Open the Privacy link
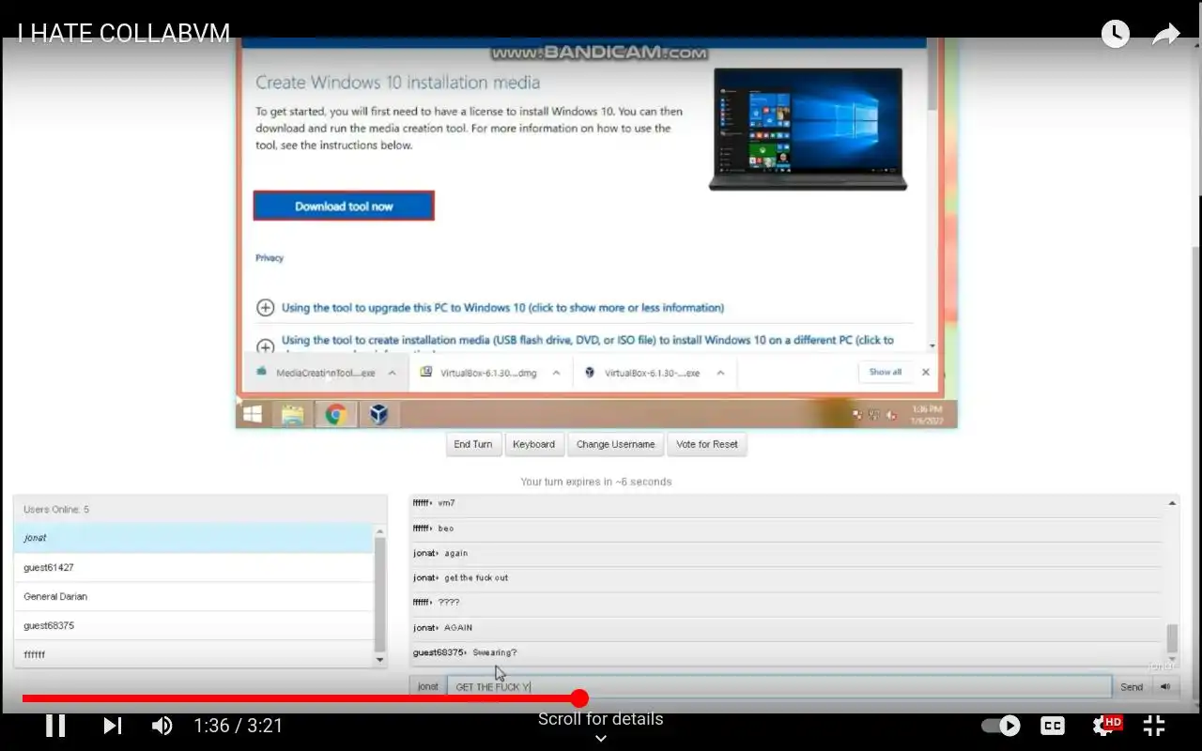1202x751 pixels. (x=270, y=258)
